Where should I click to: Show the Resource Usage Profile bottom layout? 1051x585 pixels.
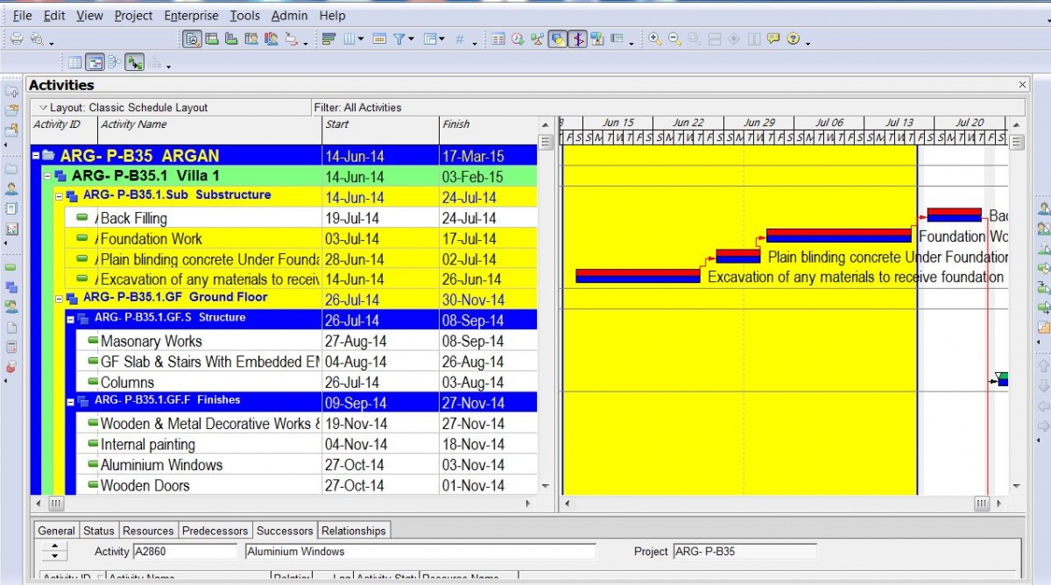tap(272, 39)
